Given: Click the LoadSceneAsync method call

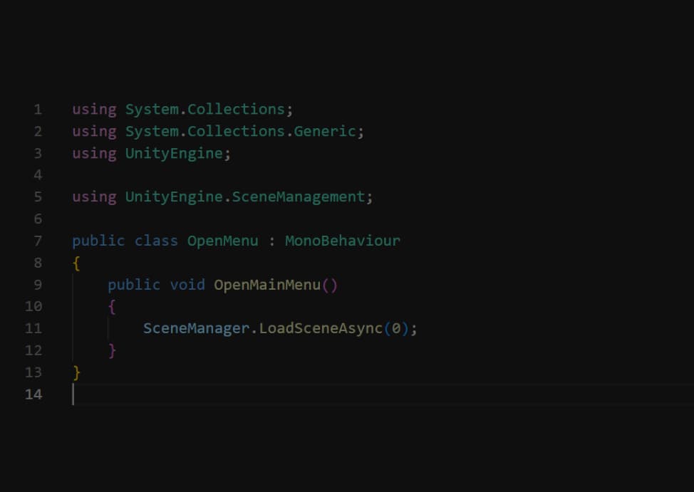Looking at the screenshot, I should (321, 328).
